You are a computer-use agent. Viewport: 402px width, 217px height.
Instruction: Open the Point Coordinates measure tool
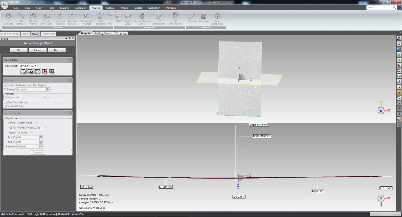click(217, 19)
